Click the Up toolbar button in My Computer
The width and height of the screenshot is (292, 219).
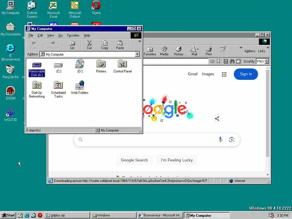tap(72, 45)
